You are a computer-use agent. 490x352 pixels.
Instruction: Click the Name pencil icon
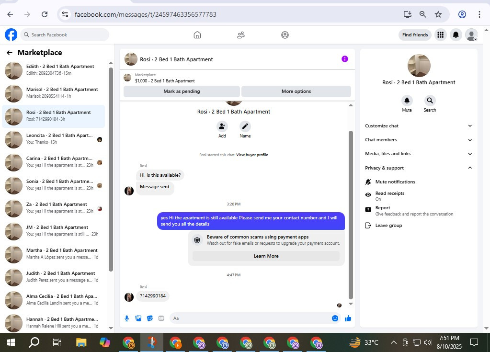pos(245,126)
